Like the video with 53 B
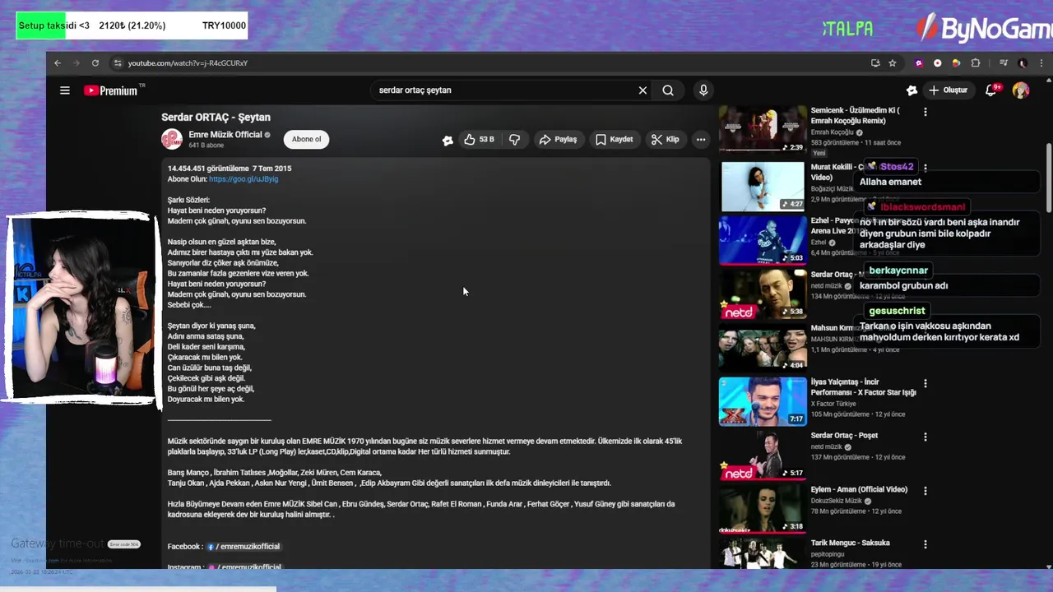The width and height of the screenshot is (1053, 592). tap(479, 140)
